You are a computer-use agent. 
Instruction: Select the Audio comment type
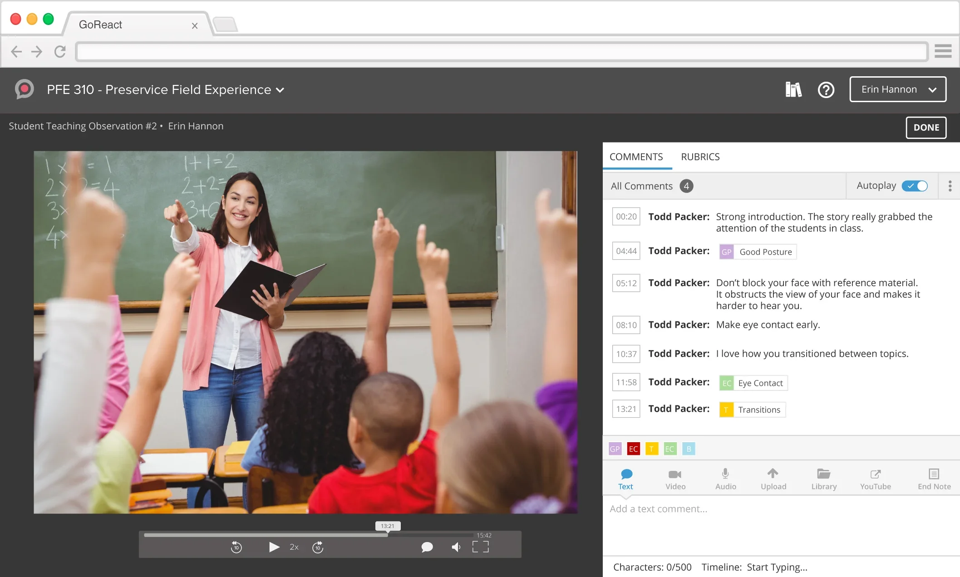click(725, 479)
